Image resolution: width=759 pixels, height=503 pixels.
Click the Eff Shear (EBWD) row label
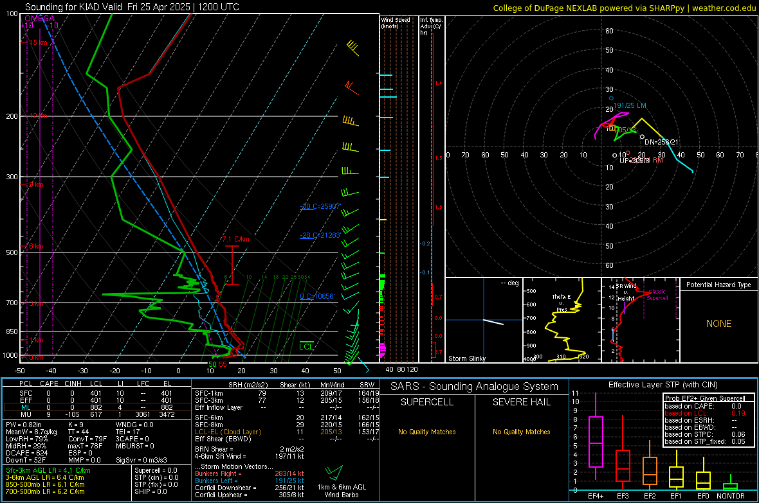223,439
